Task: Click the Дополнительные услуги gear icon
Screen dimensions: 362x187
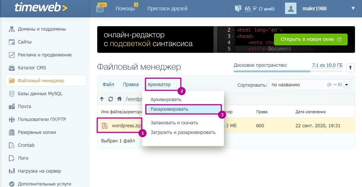Action: (x=11, y=184)
